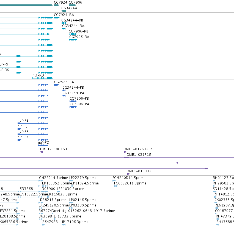The height and width of the screenshot is (226, 234).
Task: Click EST LD38215.3prime label
Action: tap(52, 200)
